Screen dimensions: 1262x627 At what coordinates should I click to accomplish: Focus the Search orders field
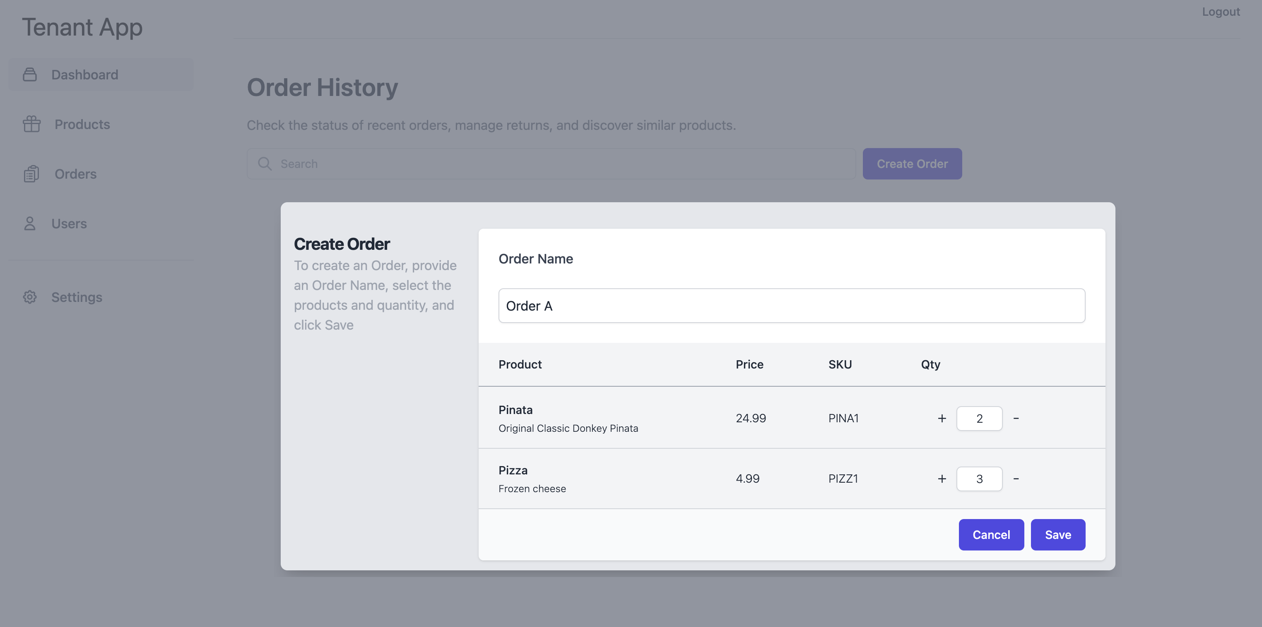(x=551, y=163)
